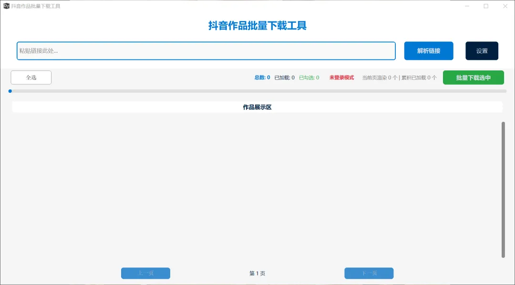Maximize the window

click(x=486, y=6)
